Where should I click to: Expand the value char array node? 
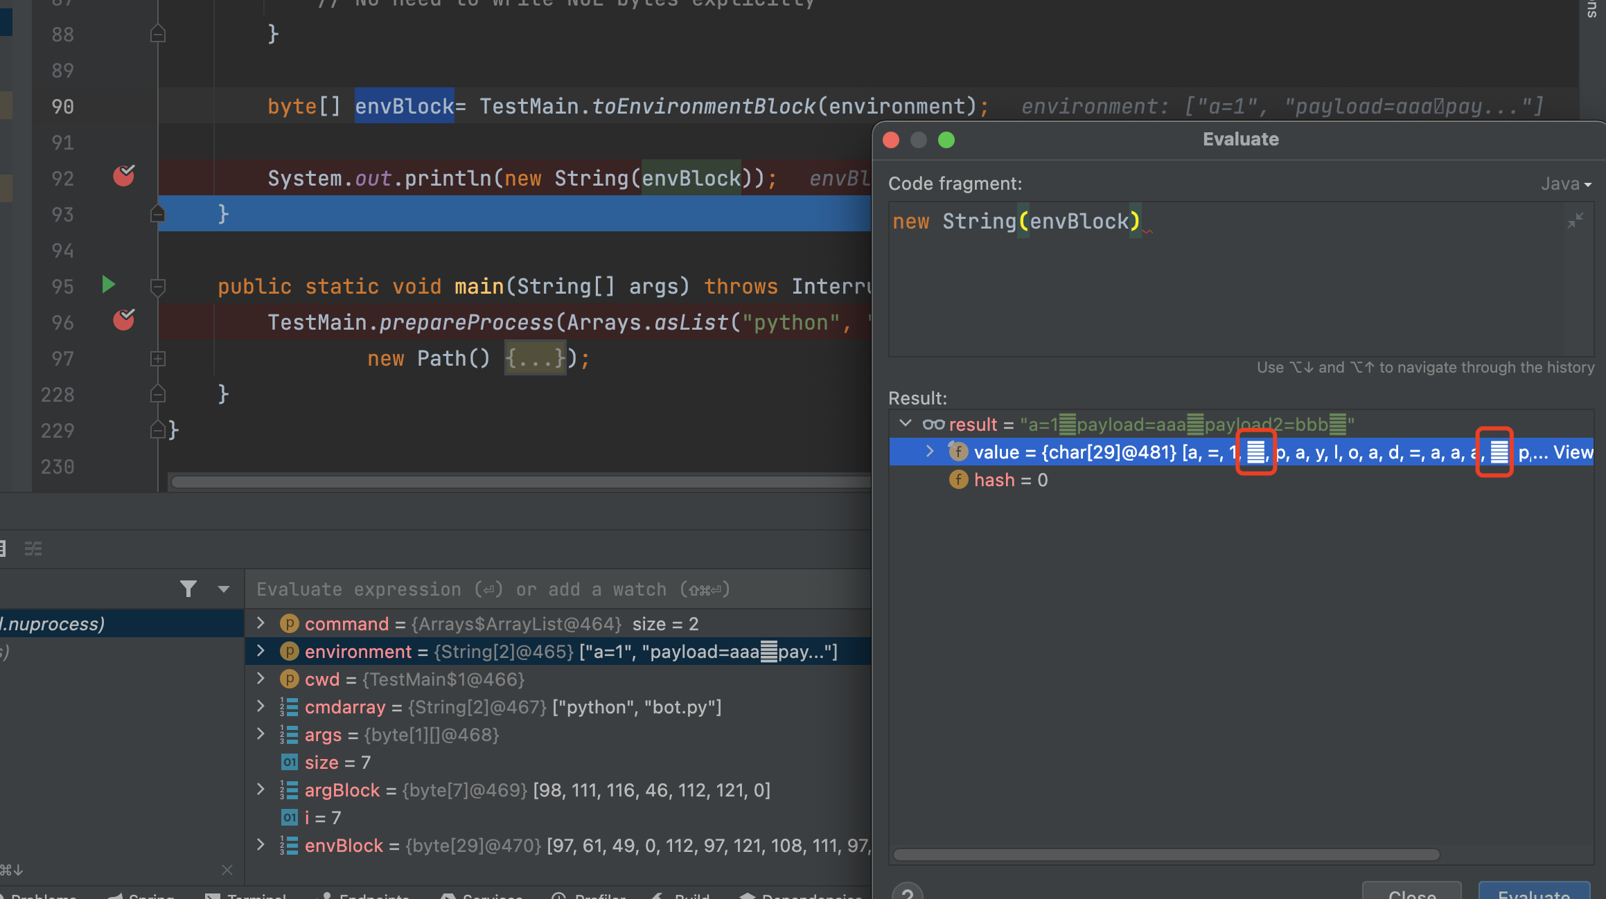pos(930,452)
